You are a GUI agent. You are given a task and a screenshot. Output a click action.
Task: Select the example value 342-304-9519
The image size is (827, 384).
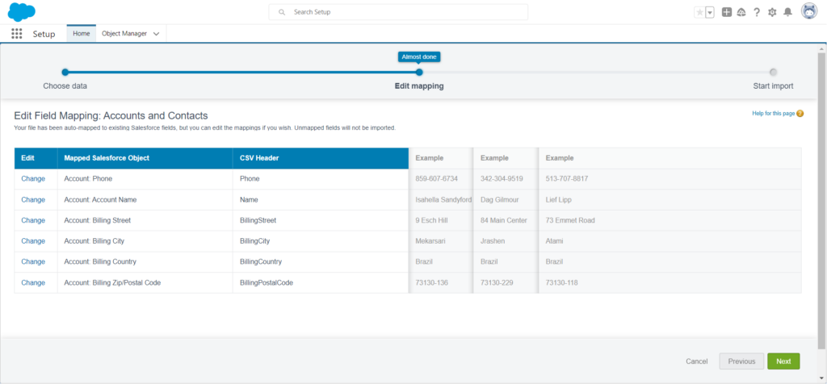coord(502,178)
